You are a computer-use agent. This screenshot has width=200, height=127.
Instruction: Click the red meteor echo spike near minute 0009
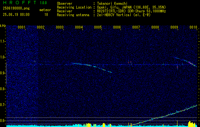pyautogui.click(x=177, y=67)
